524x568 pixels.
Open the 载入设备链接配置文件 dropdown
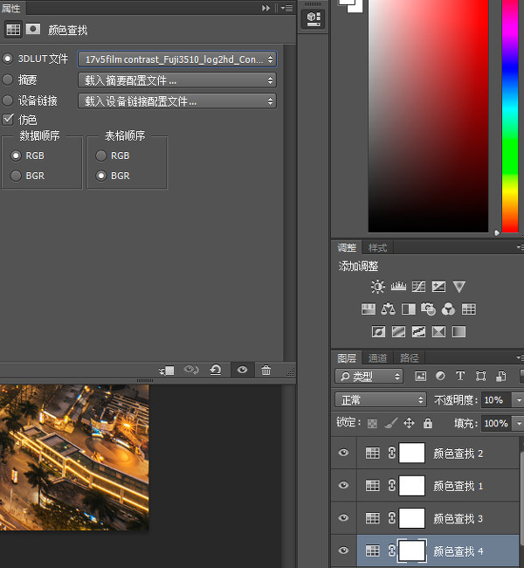[x=176, y=101]
